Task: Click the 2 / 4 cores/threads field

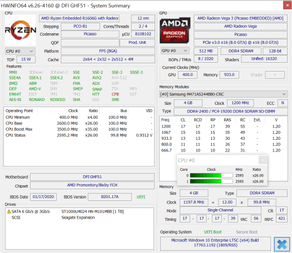Action: [x=143, y=27]
